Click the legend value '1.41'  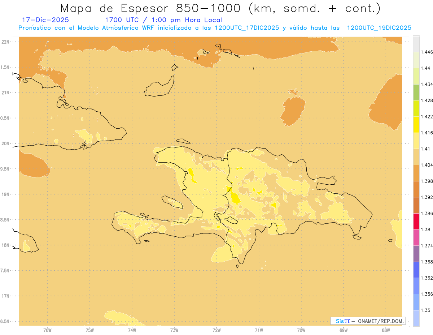point(426,149)
